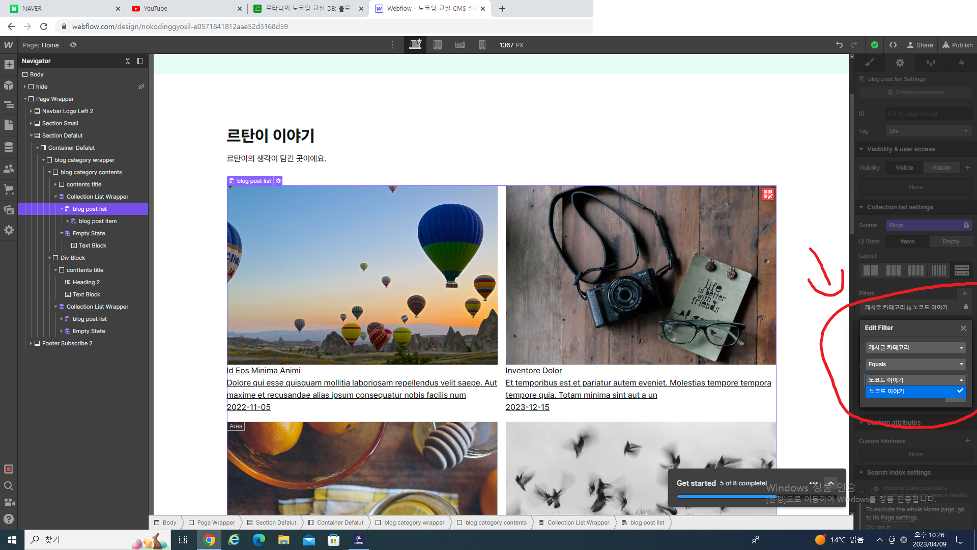Open the Id Eos Minima Animi link
Screen dimensions: 977x550
click(x=264, y=371)
